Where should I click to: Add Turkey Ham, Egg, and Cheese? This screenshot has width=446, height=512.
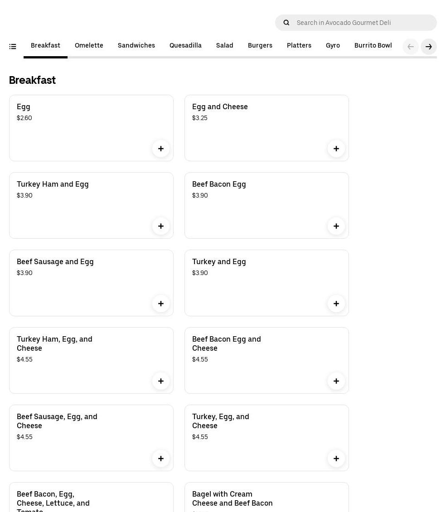click(161, 381)
